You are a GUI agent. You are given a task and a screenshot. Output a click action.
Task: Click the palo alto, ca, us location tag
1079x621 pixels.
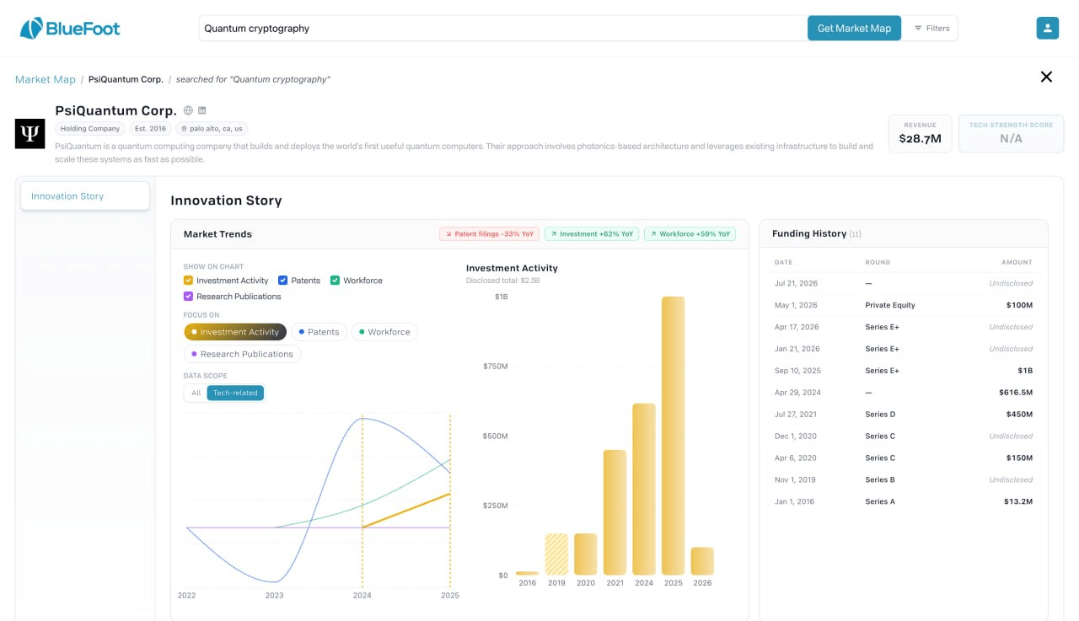pyautogui.click(x=212, y=129)
